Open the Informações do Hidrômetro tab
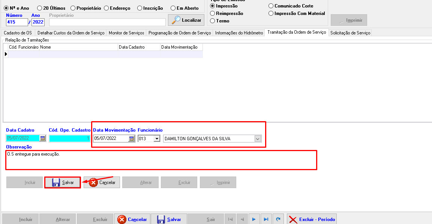The image size is (432, 224). (239, 33)
